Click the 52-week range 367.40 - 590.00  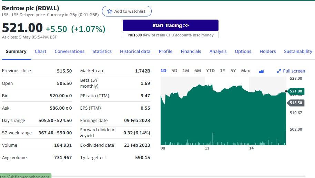point(55,133)
